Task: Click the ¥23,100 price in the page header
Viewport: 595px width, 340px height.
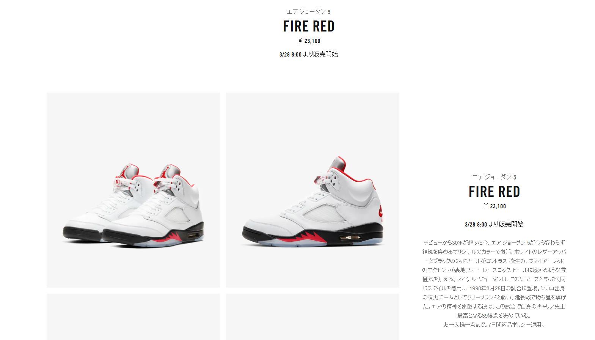Action: (309, 41)
